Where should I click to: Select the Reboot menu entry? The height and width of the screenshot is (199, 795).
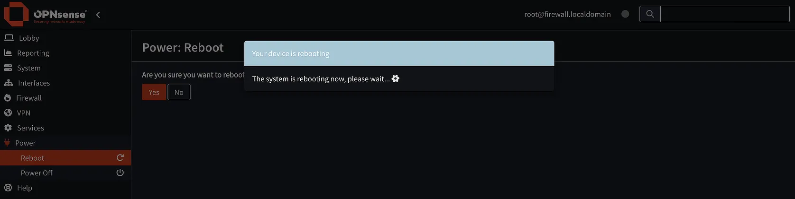click(x=65, y=158)
